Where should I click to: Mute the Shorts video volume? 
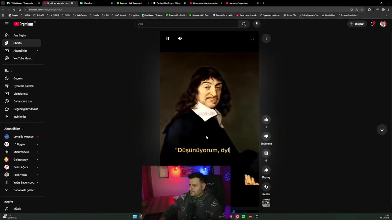point(180,38)
